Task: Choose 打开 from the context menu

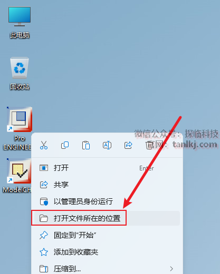Action: [x=107, y=168]
